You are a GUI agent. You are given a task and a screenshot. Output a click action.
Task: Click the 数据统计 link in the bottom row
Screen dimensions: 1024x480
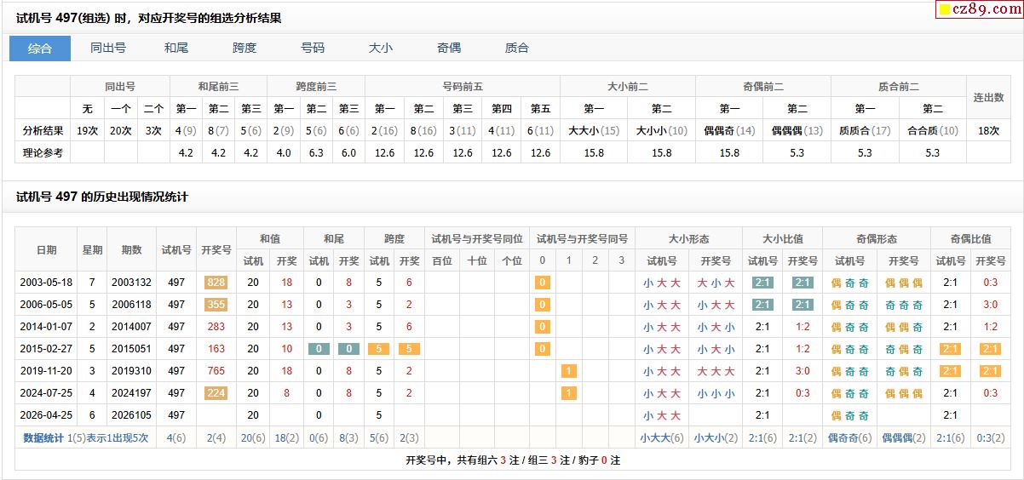[x=43, y=438]
